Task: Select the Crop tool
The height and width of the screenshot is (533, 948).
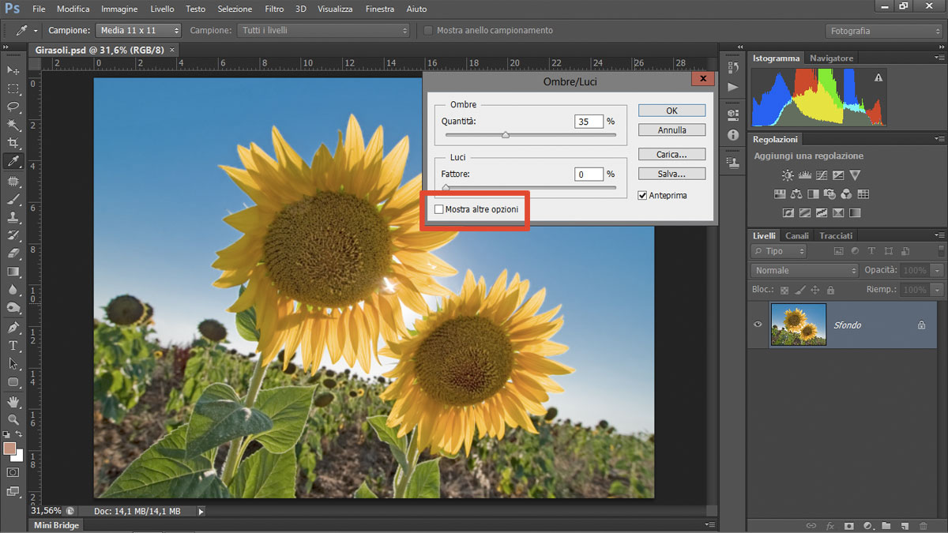Action: (13, 143)
